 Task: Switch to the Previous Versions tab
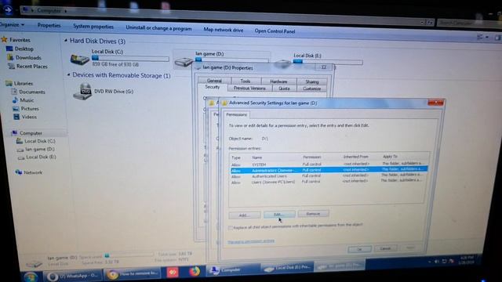click(249, 88)
